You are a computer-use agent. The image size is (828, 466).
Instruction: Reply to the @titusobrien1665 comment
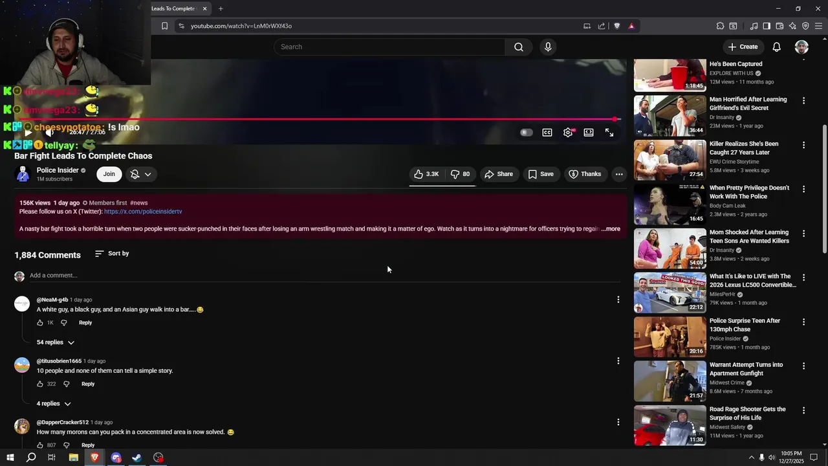tap(88, 384)
